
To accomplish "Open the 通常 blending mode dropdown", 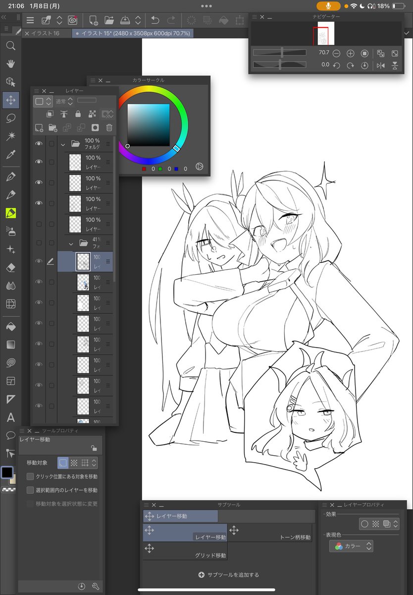I will 64,101.
